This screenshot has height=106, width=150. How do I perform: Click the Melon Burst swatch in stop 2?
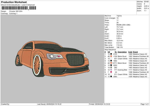111,56
